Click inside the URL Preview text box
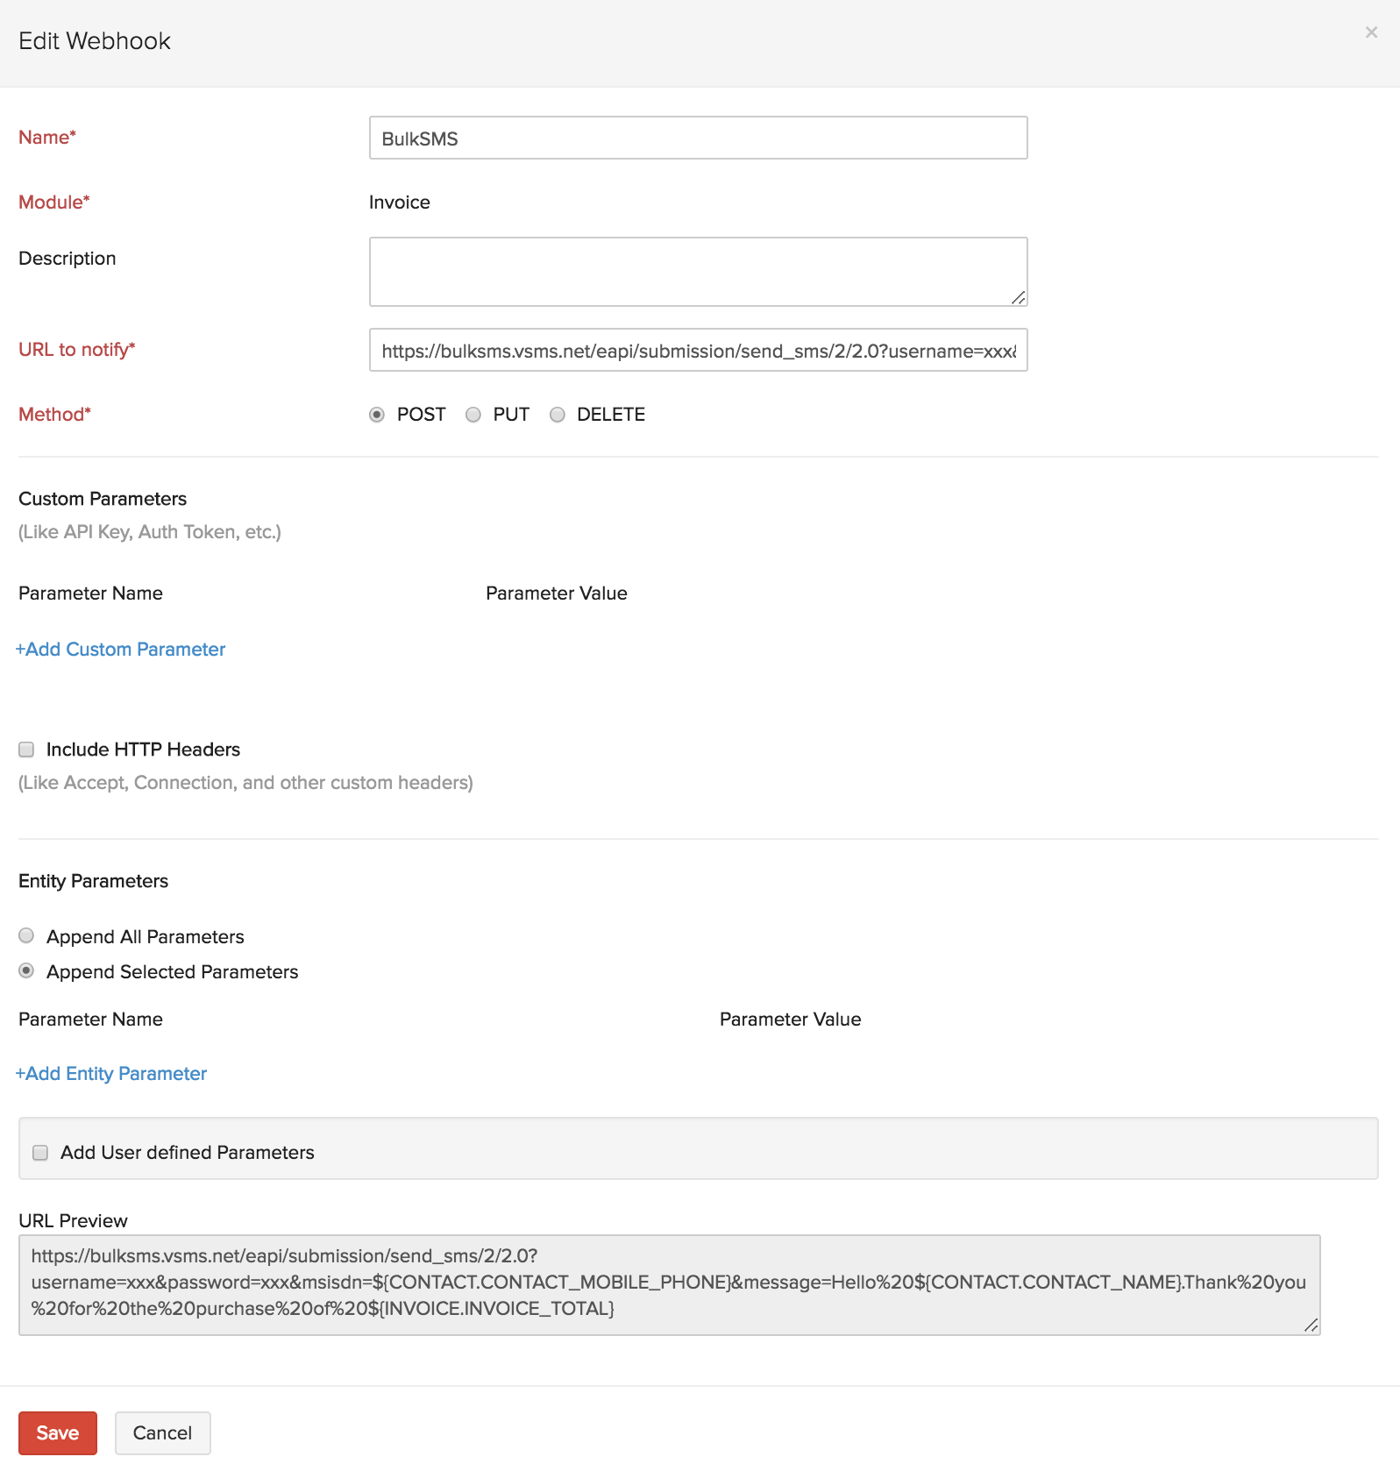The image size is (1400, 1471). 669,1285
